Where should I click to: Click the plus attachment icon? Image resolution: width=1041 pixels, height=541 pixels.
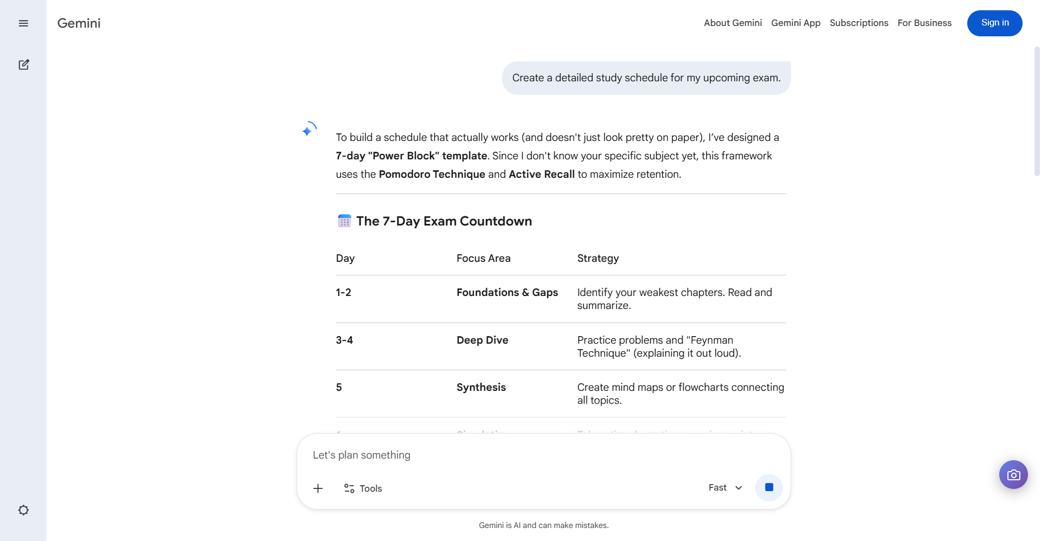(318, 488)
